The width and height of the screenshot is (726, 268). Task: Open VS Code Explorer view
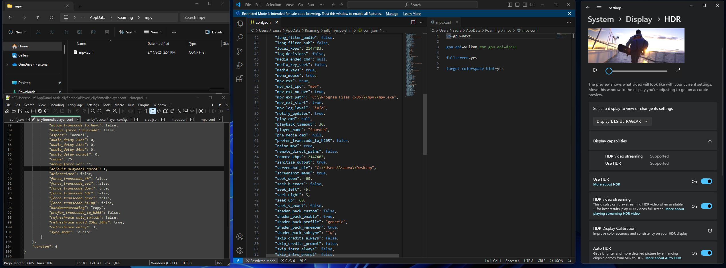click(x=240, y=24)
